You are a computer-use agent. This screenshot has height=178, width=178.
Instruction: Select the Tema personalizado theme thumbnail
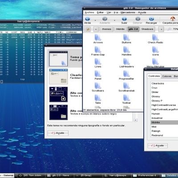pos(58,58)
